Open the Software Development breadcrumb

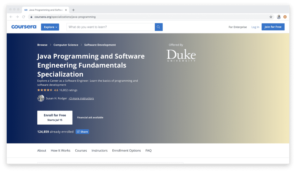100,45
